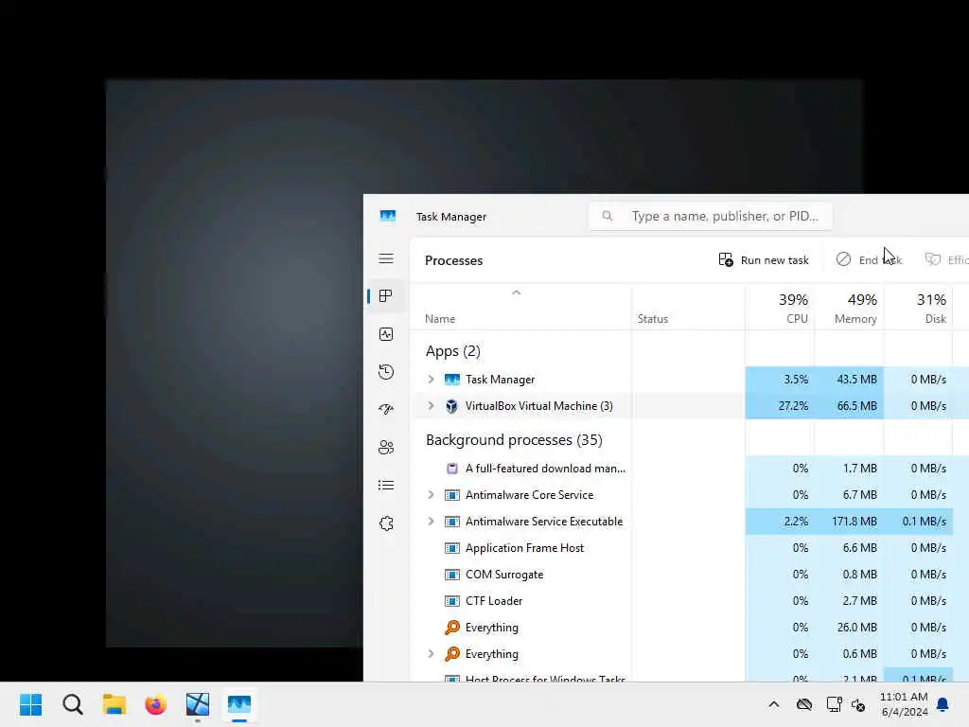Open the Task Manager hamburger navigation menu
Viewport: 969px width, 727px height.
[386, 259]
